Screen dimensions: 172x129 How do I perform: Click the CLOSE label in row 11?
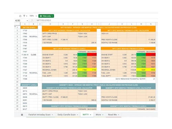point(33,55)
